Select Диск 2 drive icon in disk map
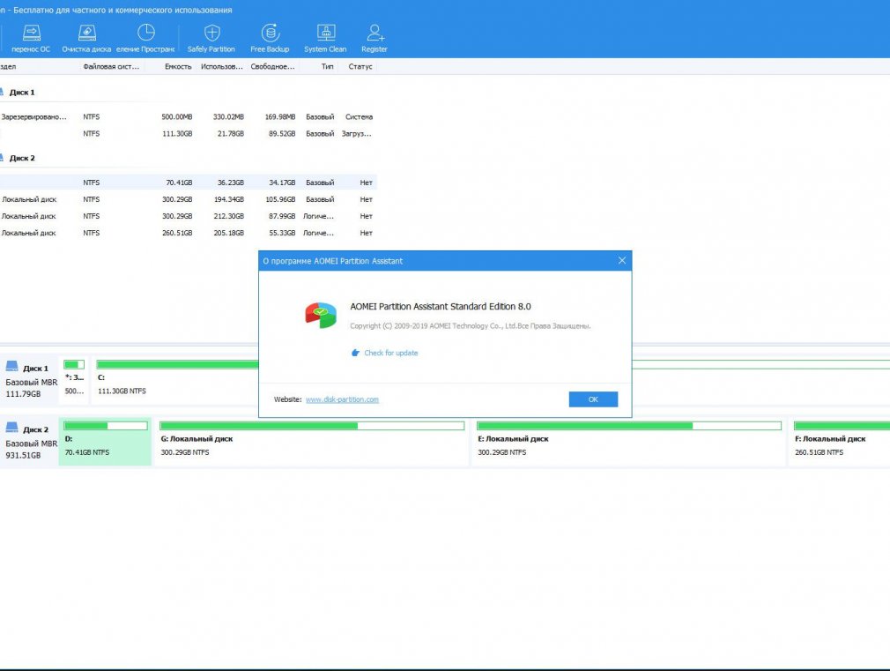 pyautogui.click(x=12, y=428)
